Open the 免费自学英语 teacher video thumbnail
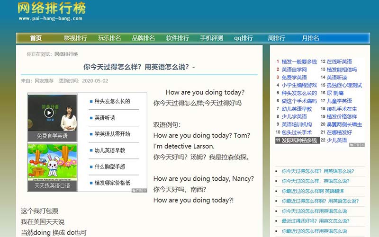 52,117
